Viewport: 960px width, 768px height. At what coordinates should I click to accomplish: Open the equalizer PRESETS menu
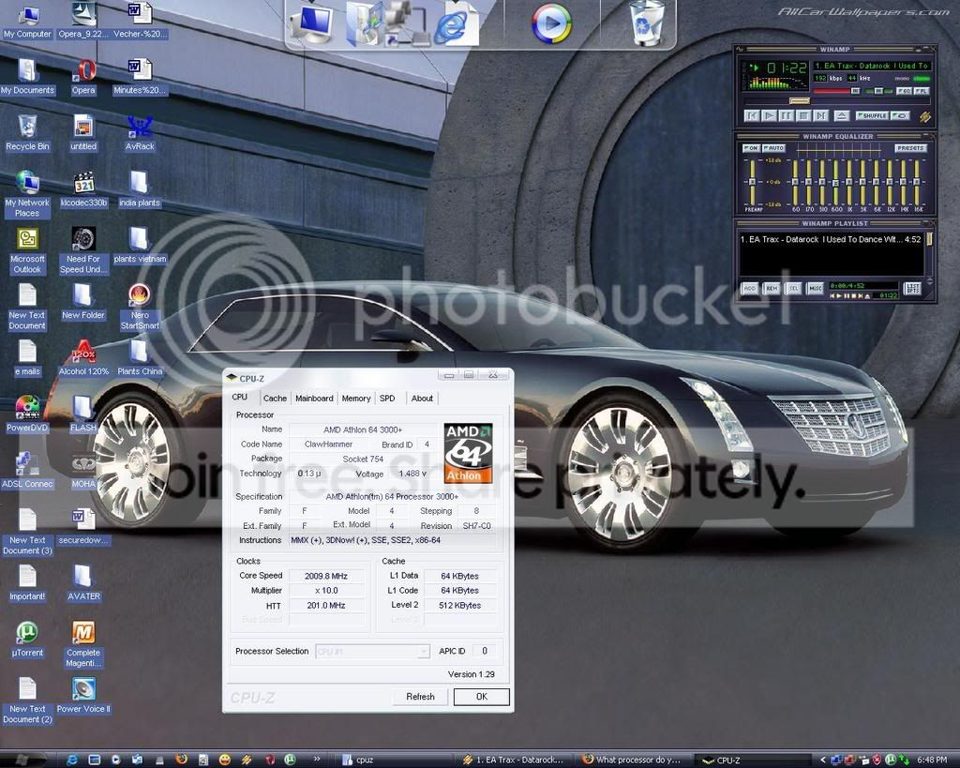910,148
